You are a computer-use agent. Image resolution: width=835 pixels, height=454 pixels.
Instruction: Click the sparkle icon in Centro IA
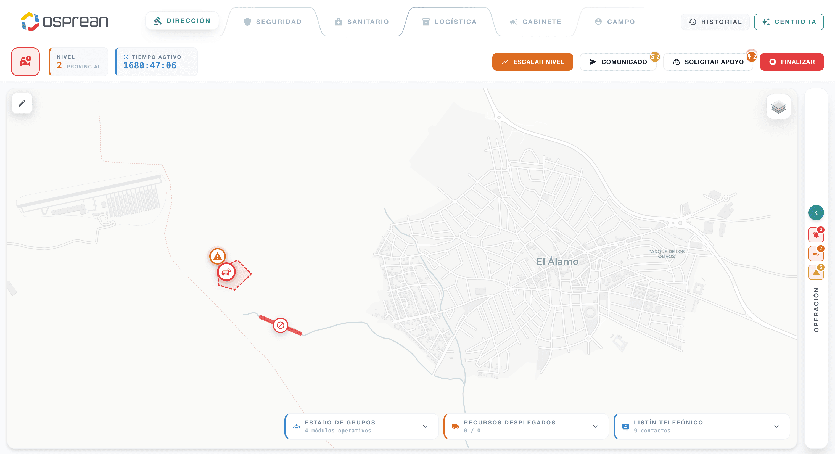(x=766, y=22)
